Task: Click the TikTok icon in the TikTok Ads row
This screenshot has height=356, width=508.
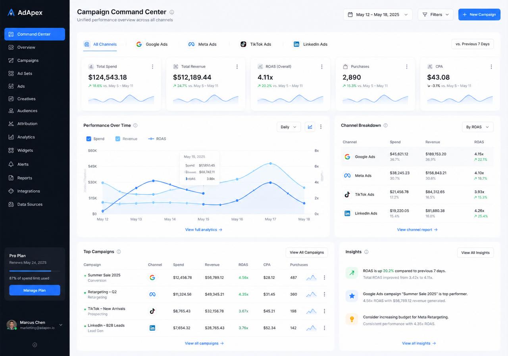Action: tap(347, 195)
